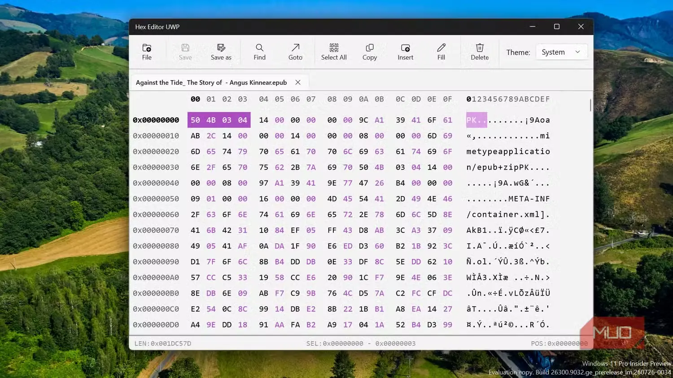The height and width of the screenshot is (378, 673).
Task: Click the vertical scrollbar thumb
Action: 590,105
